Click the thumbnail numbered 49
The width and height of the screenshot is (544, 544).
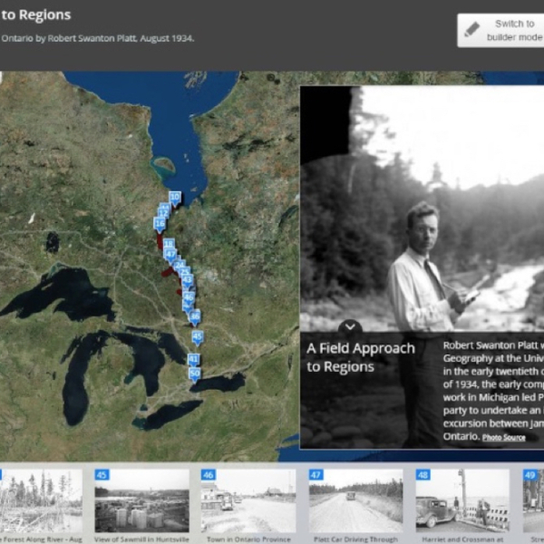tap(533, 500)
